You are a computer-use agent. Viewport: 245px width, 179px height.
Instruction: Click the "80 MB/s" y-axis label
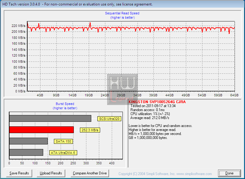coord(19,67)
